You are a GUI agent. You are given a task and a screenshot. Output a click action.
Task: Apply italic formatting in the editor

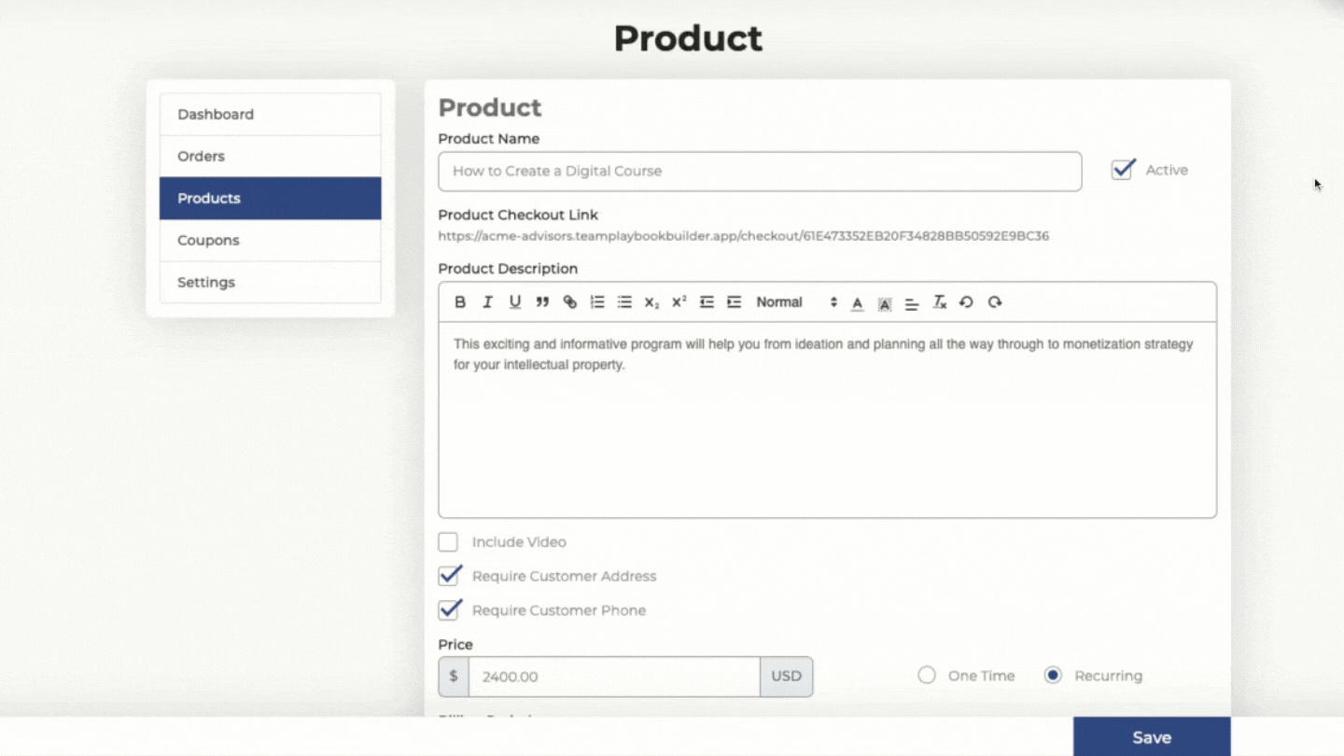487,302
